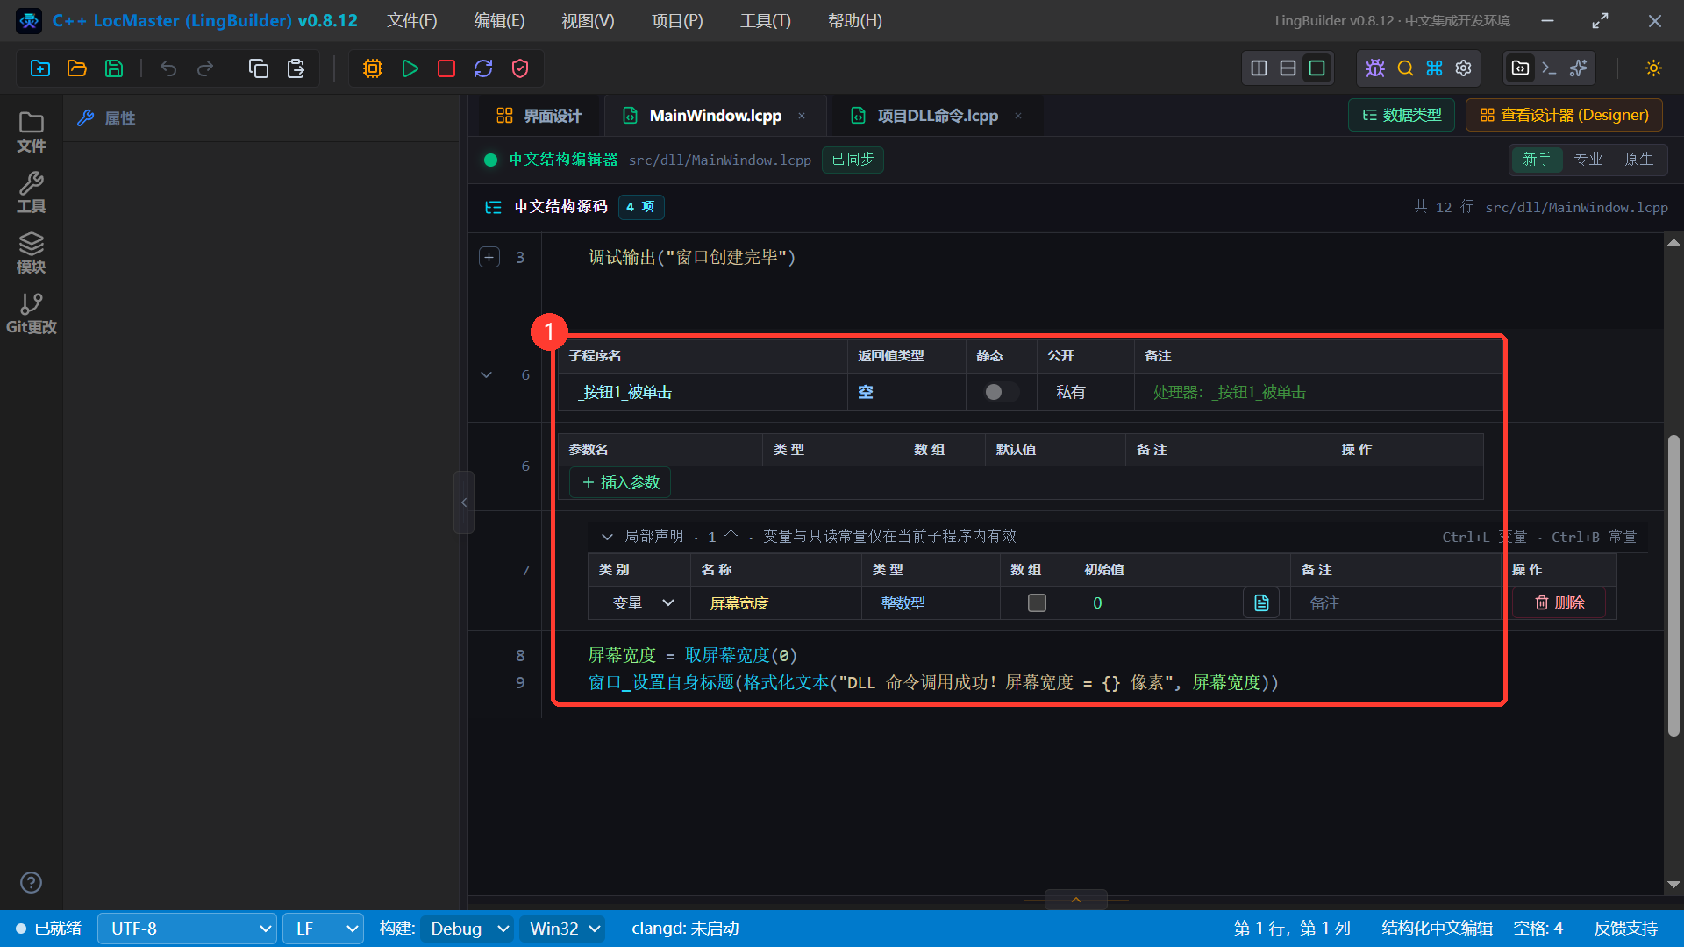
Task: Open file with the open-folder icon
Action: (x=77, y=68)
